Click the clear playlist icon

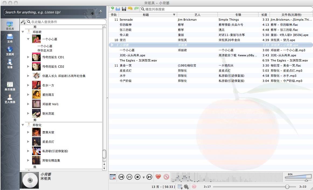(113, 177)
